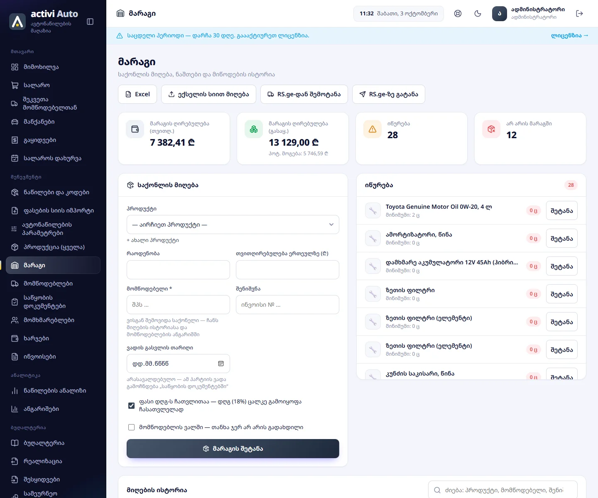Image resolution: width=598 pixels, height=498 pixels.
Task: Click the ვადის გასვლის თარიღი date field
Action: (x=178, y=364)
